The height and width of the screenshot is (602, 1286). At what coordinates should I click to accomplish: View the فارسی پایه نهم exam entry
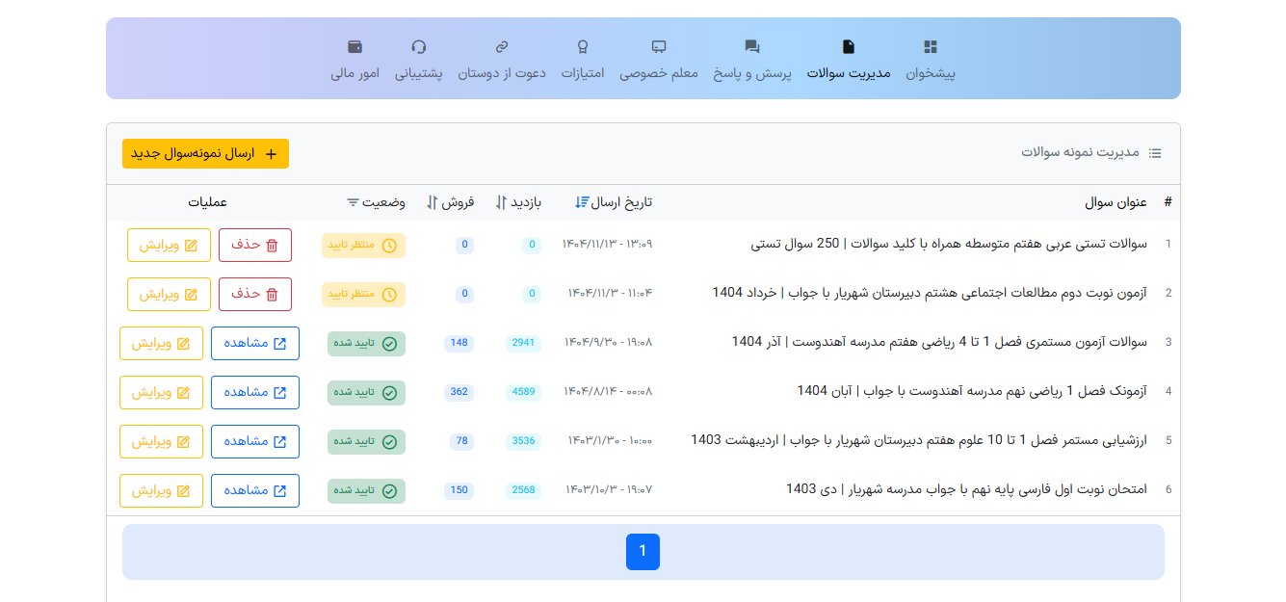click(255, 490)
